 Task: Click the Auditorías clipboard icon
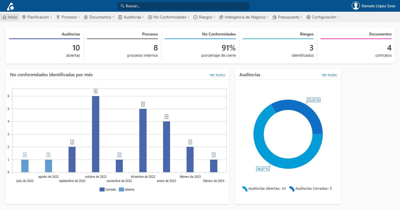point(120,17)
